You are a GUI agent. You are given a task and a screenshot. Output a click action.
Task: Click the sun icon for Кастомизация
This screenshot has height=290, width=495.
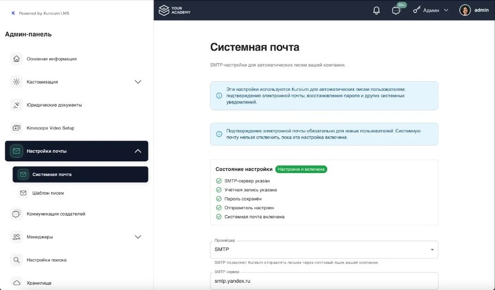(16, 82)
